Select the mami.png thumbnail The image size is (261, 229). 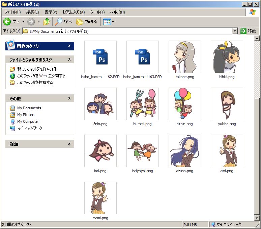click(100, 198)
